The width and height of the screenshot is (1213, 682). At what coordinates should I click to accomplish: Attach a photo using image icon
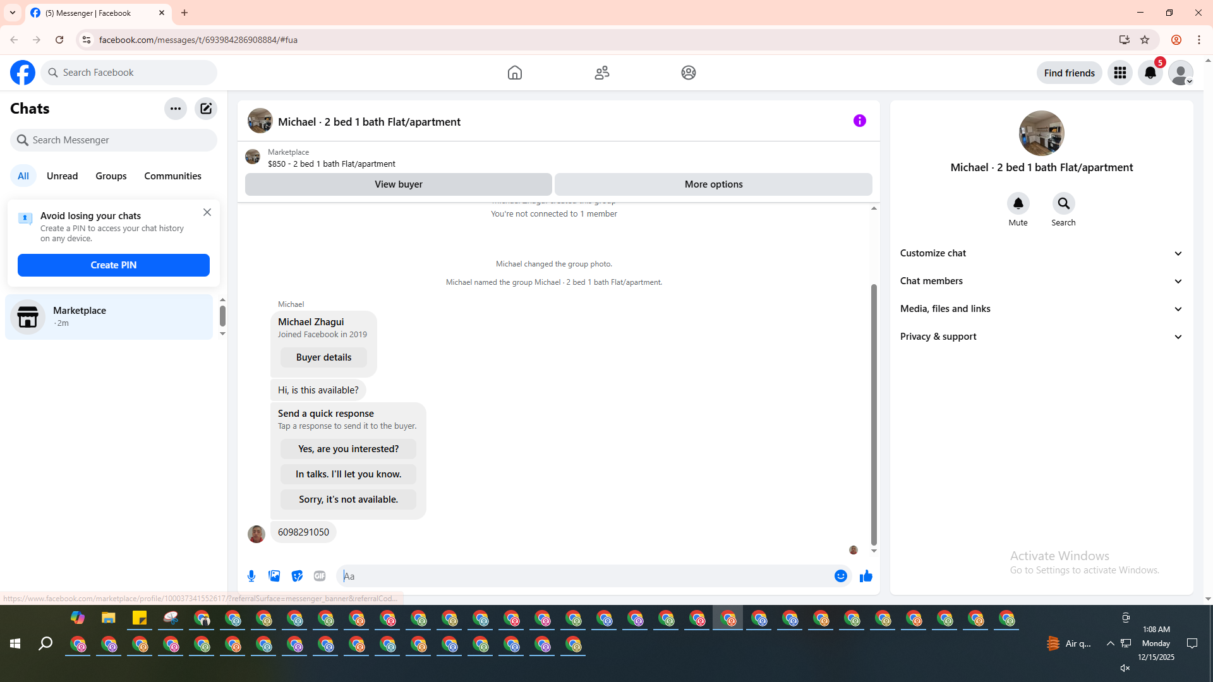coord(274,576)
